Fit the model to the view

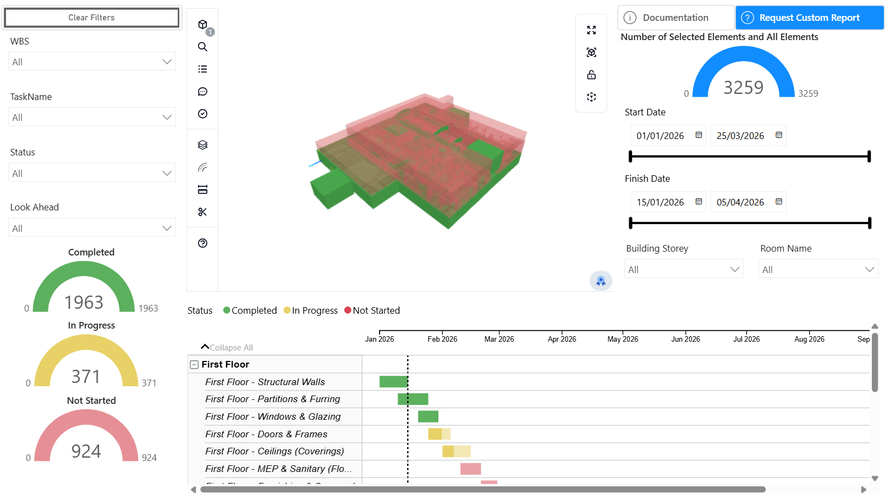pos(591,52)
